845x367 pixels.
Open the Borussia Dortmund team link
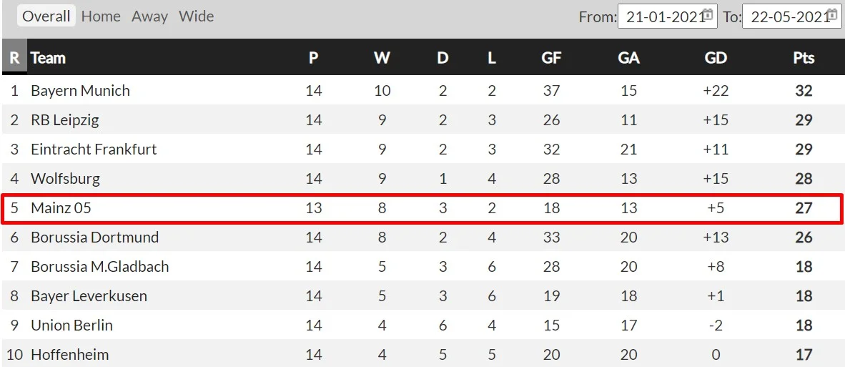point(94,238)
